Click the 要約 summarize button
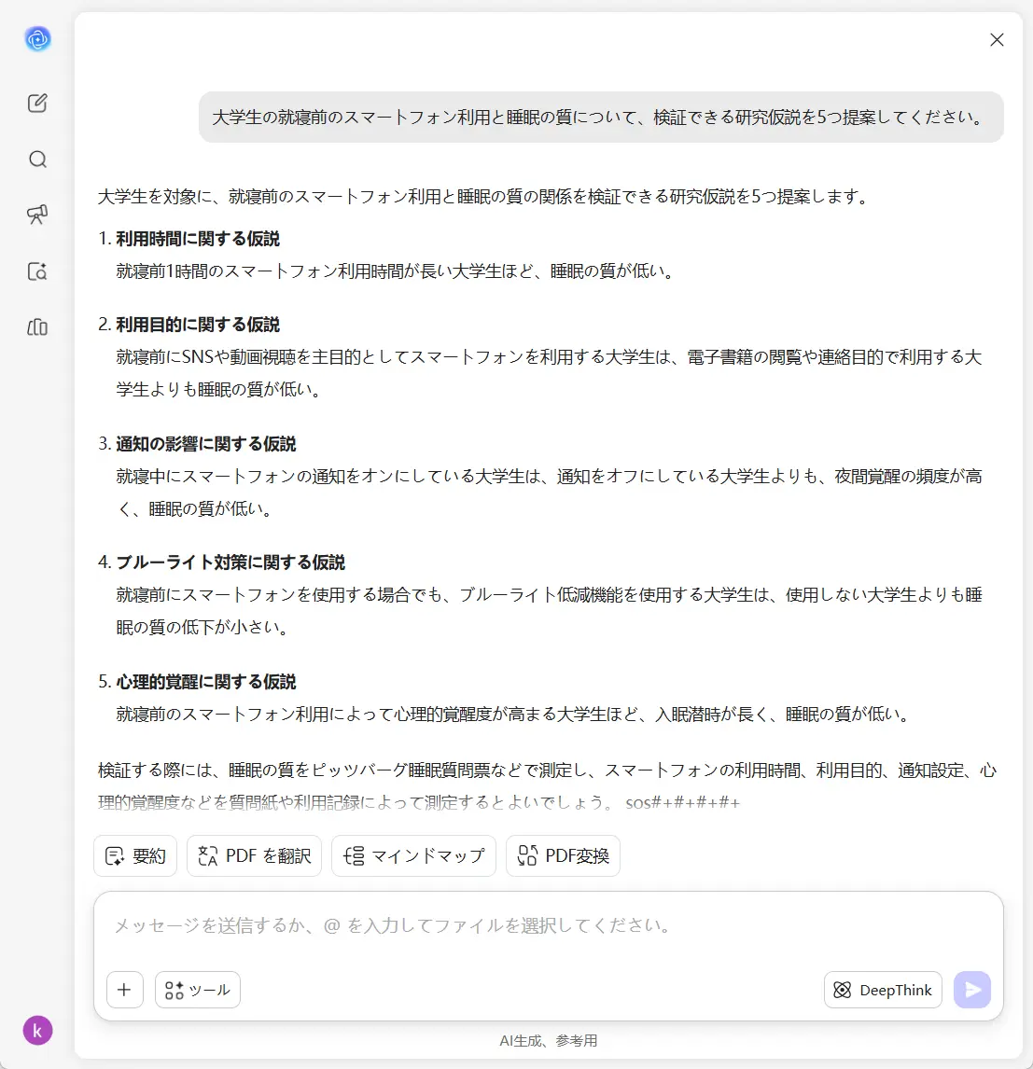 [135, 855]
